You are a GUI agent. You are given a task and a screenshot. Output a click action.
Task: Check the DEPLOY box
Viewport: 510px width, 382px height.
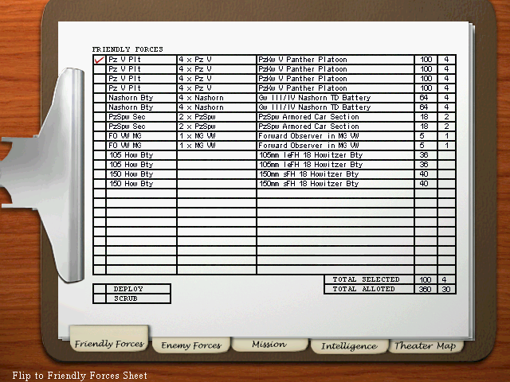click(99, 289)
